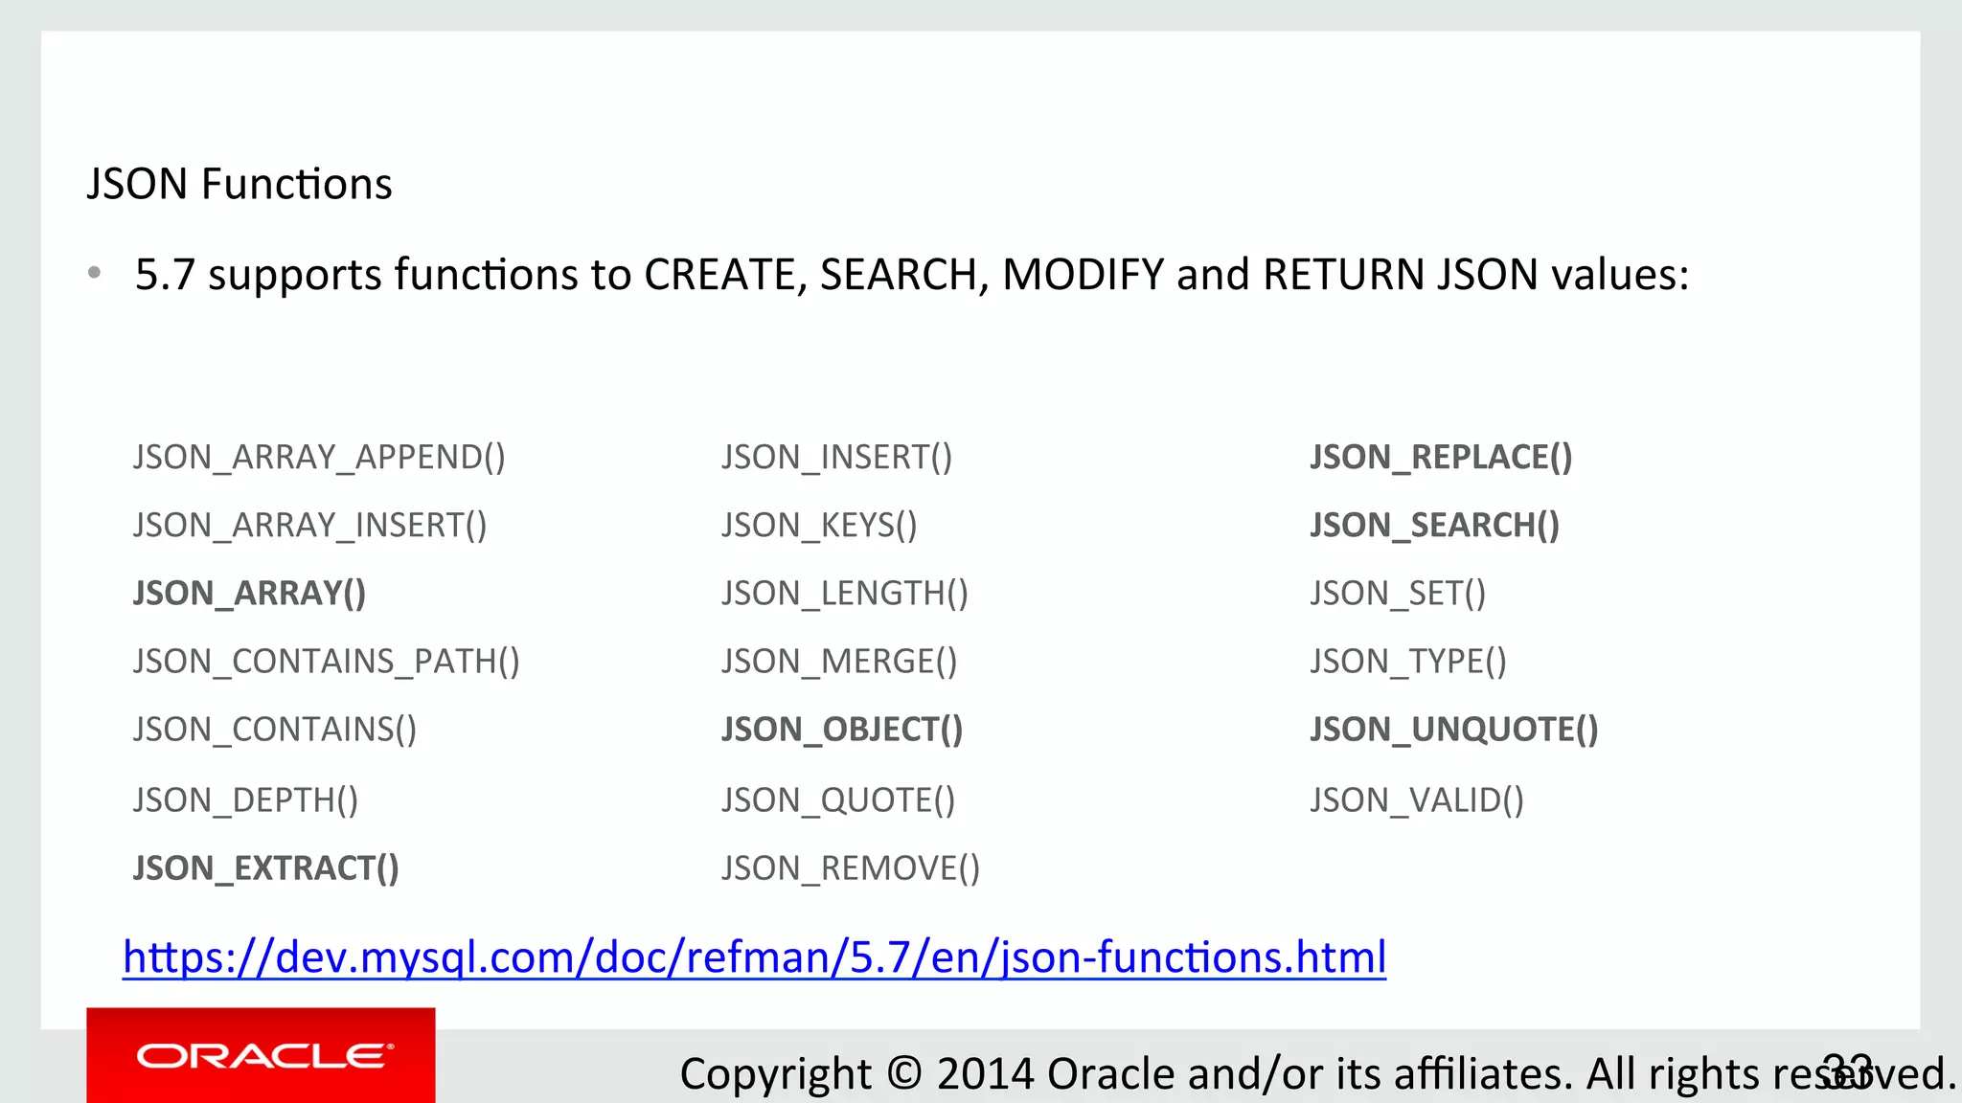The height and width of the screenshot is (1103, 1962).
Task: Click JSON_ARRAY_APPEND() text
Action: (319, 458)
